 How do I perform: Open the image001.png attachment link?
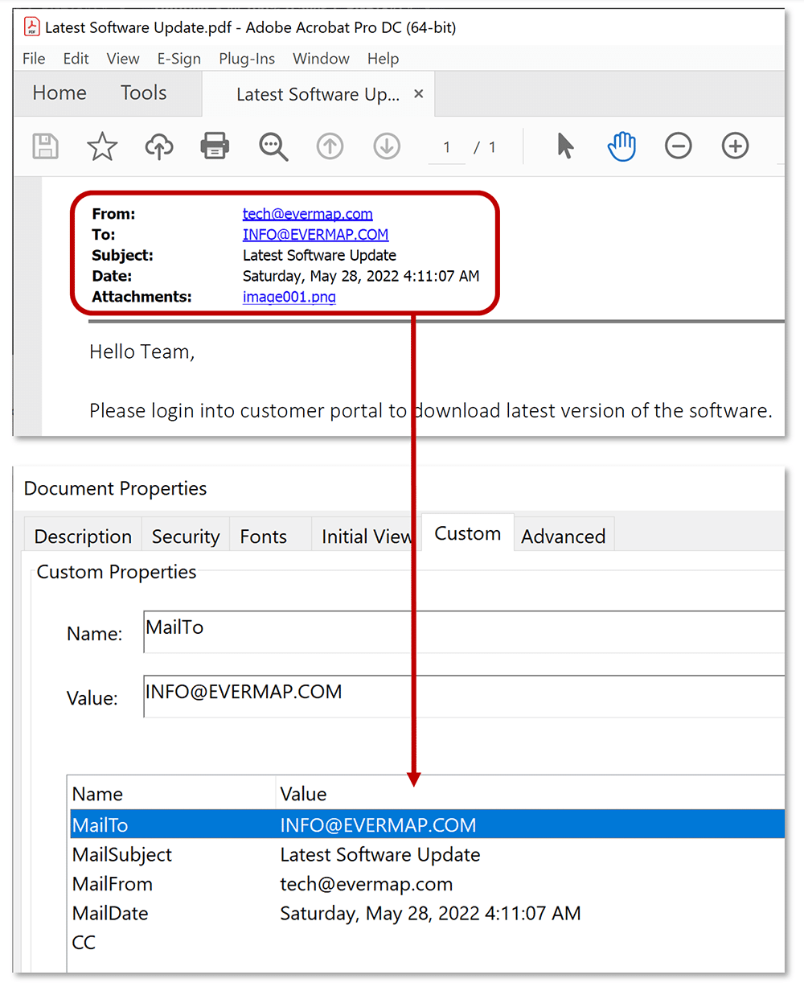[x=289, y=297]
